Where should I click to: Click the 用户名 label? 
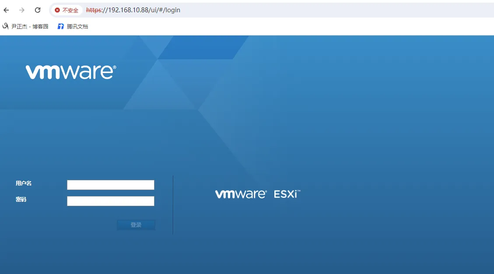[x=24, y=183]
